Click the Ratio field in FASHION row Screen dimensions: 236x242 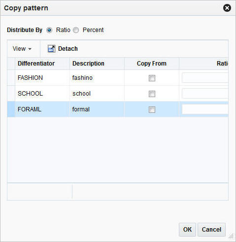(x=205, y=78)
